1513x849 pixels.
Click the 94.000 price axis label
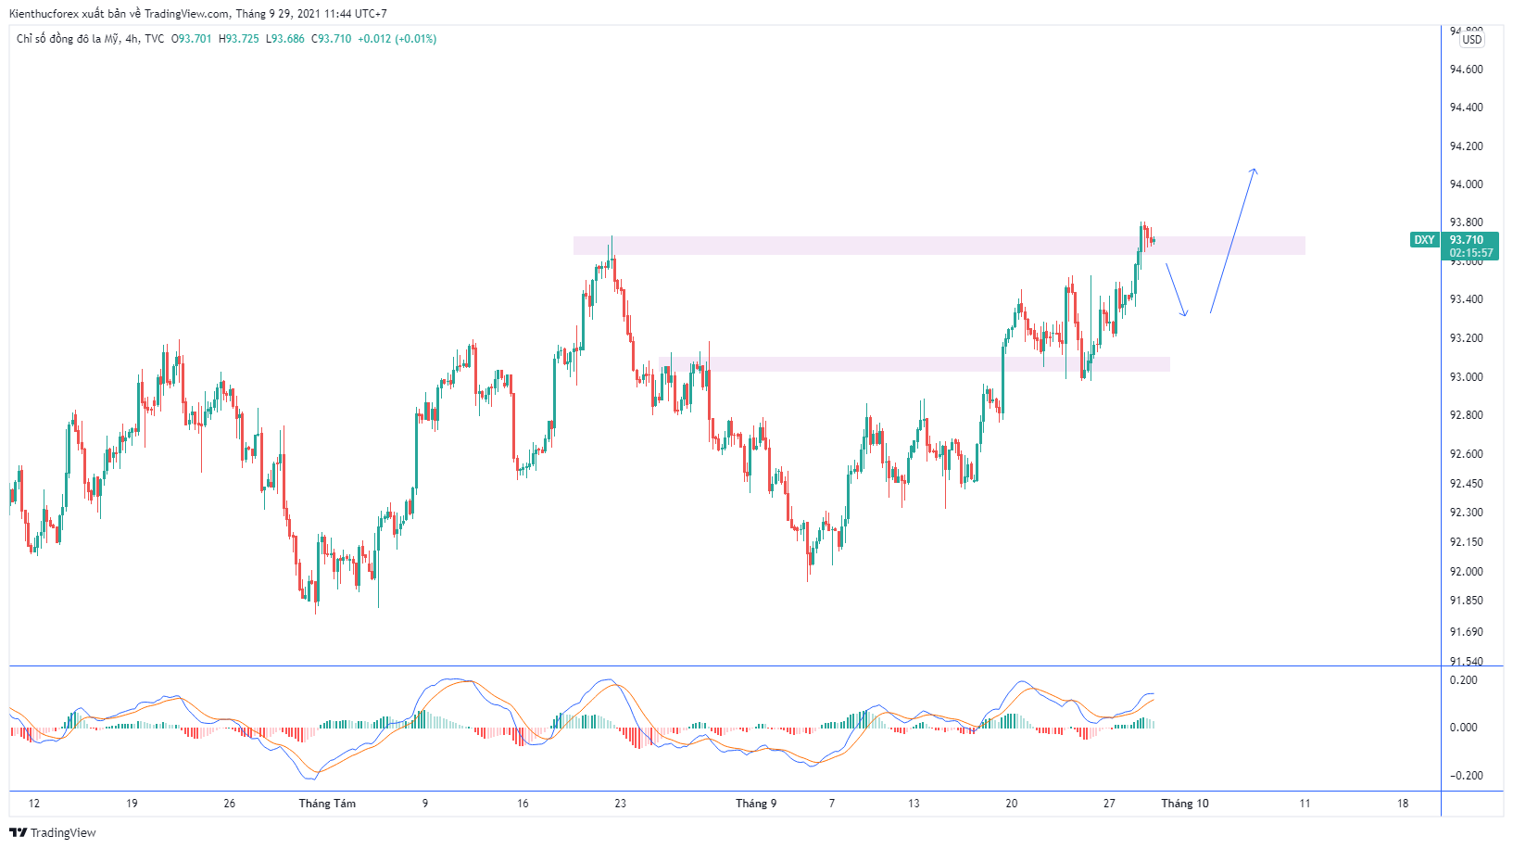(1467, 184)
